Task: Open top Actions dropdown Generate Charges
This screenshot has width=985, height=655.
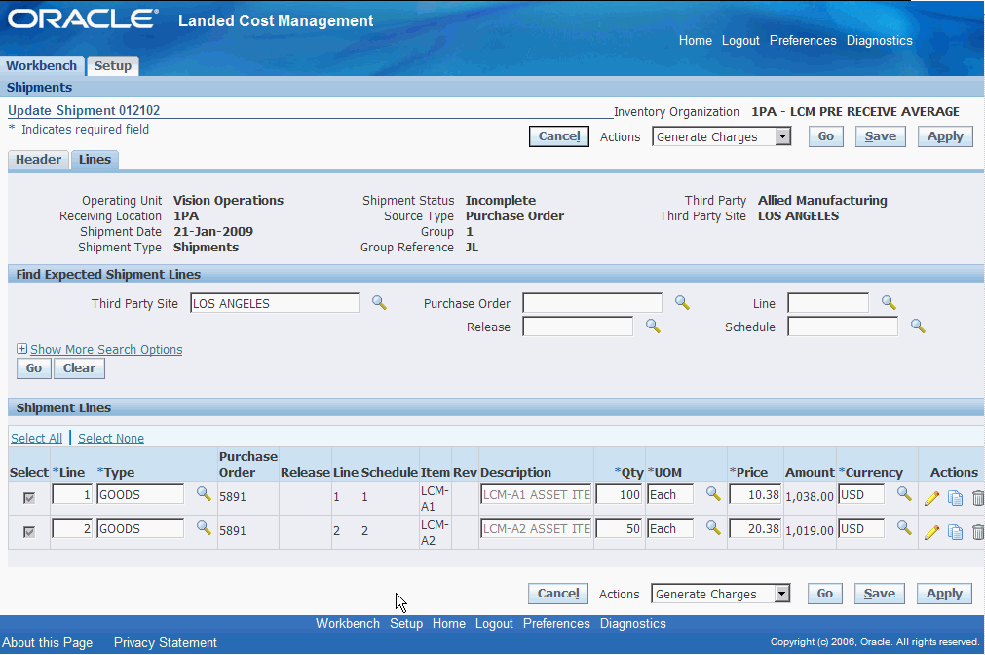Action: pyautogui.click(x=721, y=136)
